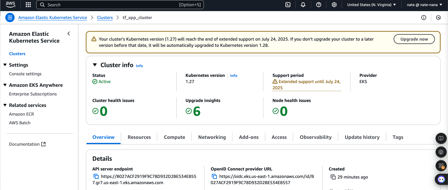The width and height of the screenshot is (448, 190).
Task: Open the AWS services grid menu
Action: 28,5
